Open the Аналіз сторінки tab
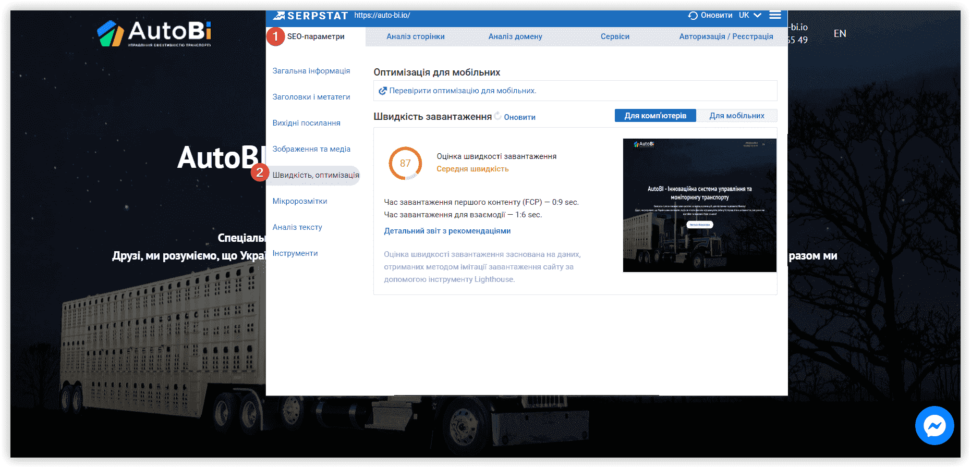971x468 pixels. click(x=416, y=36)
